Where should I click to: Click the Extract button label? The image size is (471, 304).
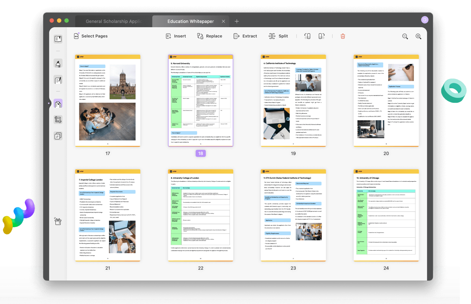(x=250, y=36)
